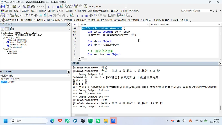Close the Immediate window panel

(x=220, y=63)
